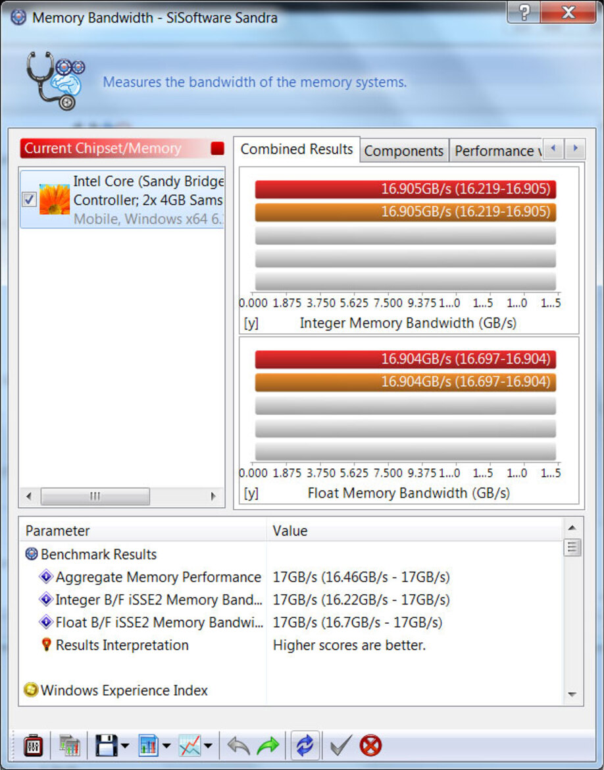Viewport: 604px width, 770px height.
Task: Click the Value column header
Action: [415, 531]
